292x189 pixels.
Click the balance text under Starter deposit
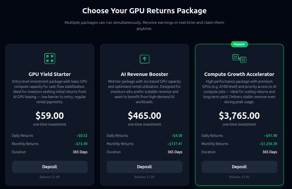click(50, 177)
